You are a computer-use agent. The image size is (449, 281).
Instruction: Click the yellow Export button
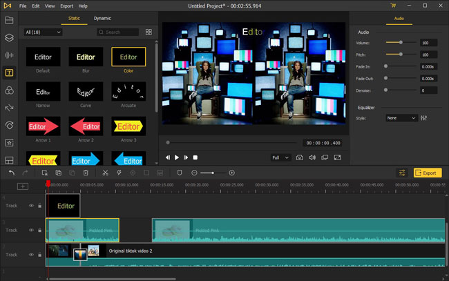click(427, 173)
